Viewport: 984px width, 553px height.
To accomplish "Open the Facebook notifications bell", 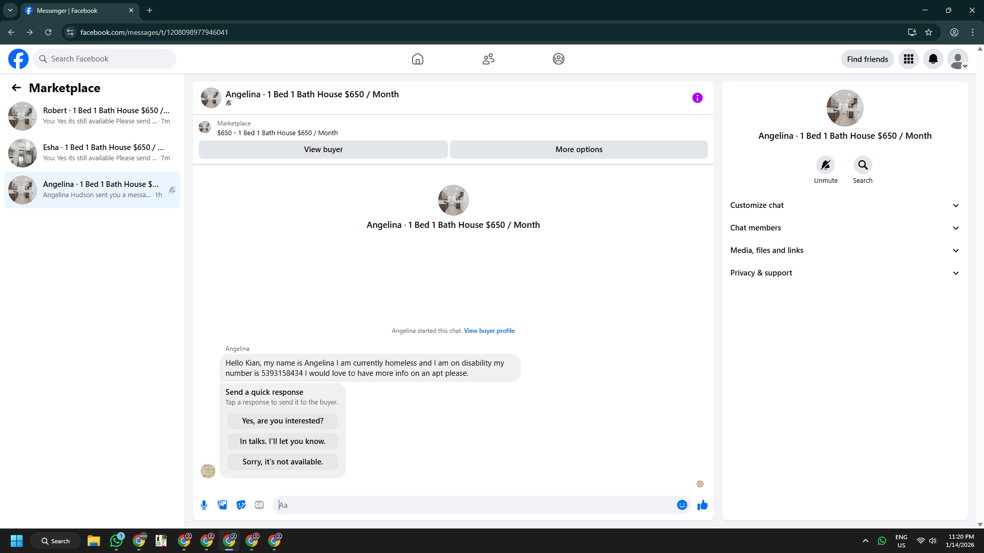I will [x=933, y=59].
